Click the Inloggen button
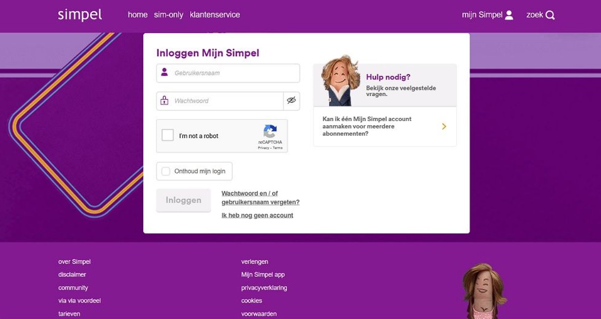The height and width of the screenshot is (319, 601). click(x=183, y=200)
